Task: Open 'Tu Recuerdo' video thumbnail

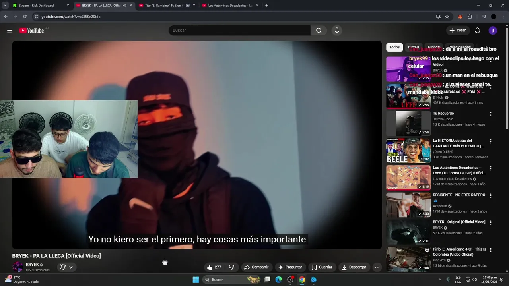Action: tap(408, 123)
